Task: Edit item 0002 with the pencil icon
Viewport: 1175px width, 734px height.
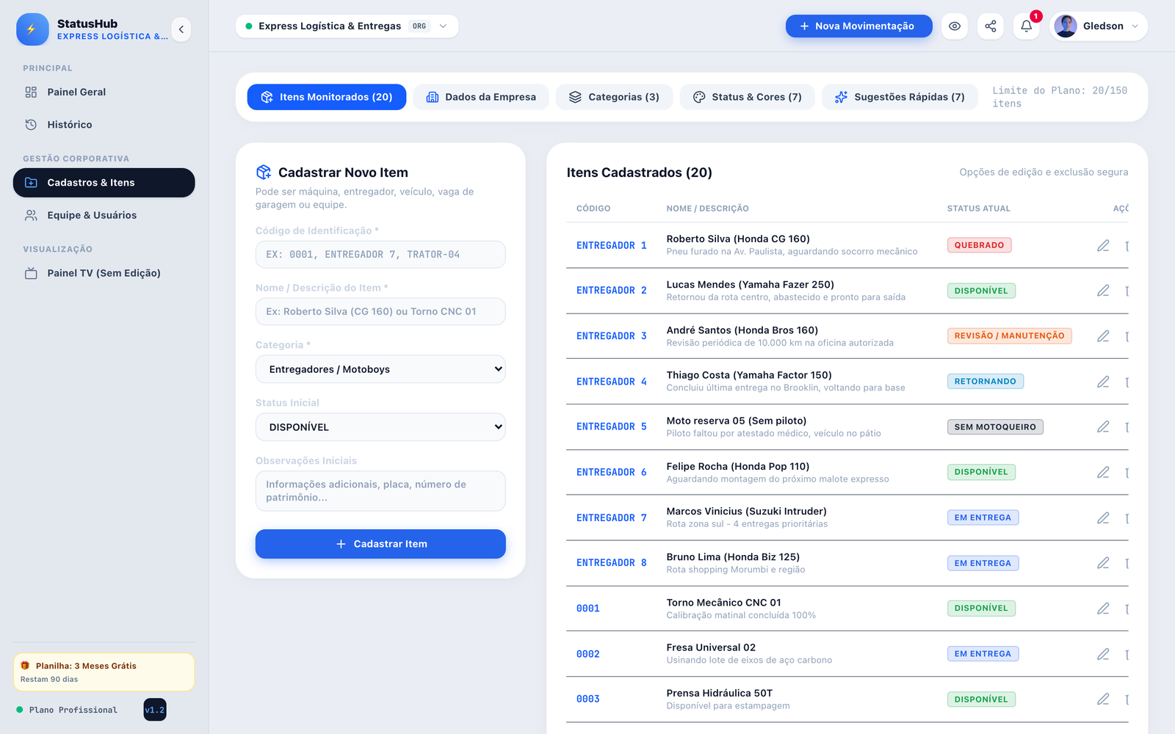Action: point(1103,654)
